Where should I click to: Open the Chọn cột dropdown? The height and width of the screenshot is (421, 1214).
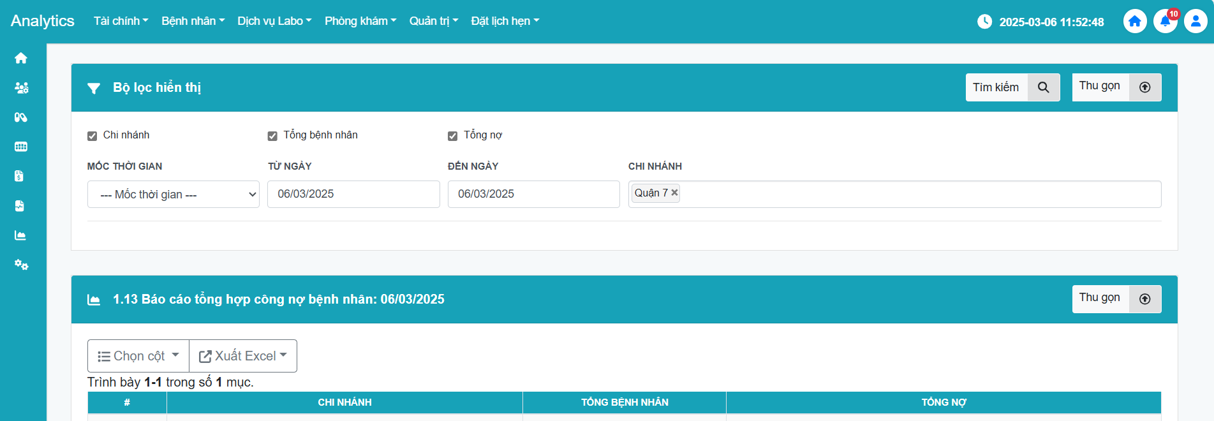138,356
